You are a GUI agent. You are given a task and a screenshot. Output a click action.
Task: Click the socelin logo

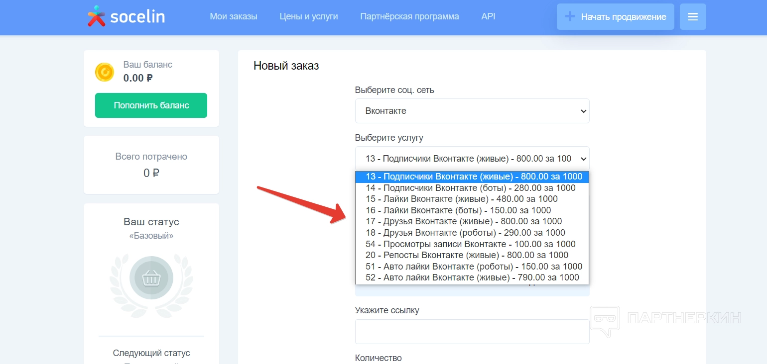[x=126, y=16]
